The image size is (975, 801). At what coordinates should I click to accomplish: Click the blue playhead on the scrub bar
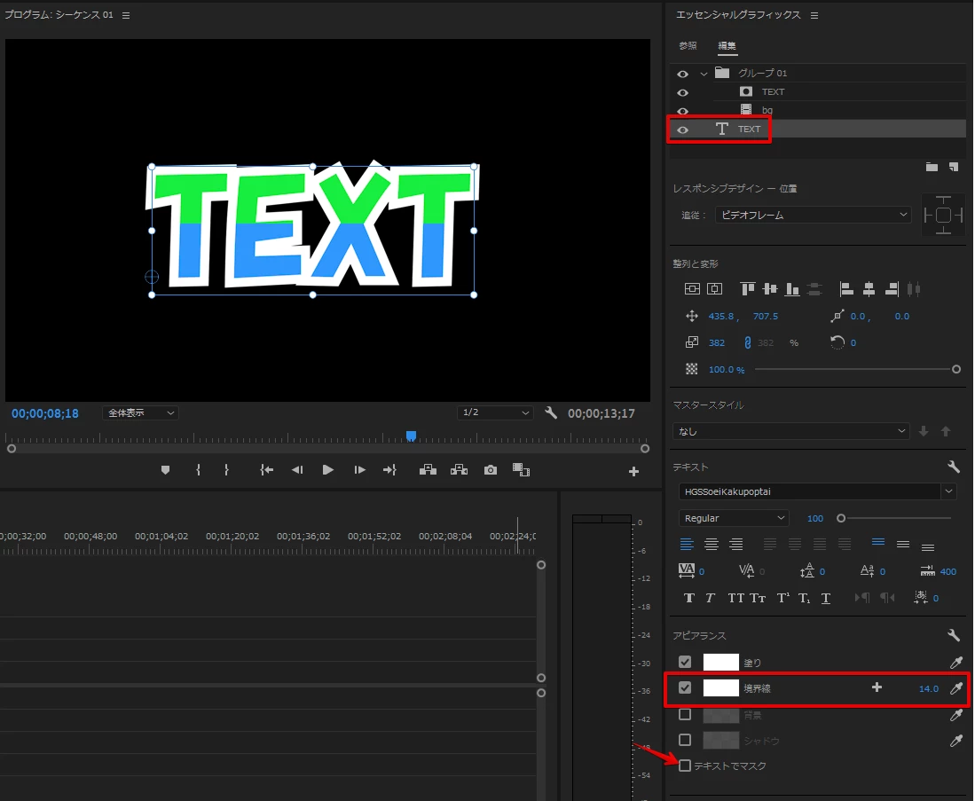[x=411, y=436]
